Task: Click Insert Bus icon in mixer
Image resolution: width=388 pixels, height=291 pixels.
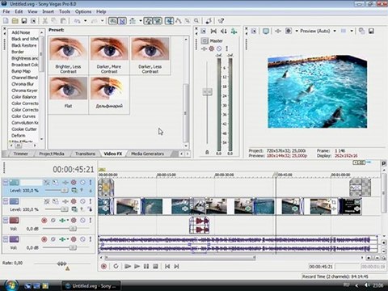Action: 234,32
